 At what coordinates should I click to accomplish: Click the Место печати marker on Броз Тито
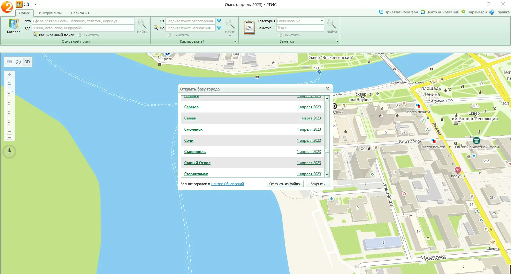tap(433, 141)
